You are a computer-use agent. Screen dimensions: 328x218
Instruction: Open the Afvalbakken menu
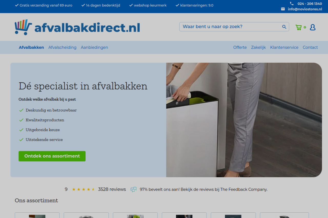coord(32,47)
